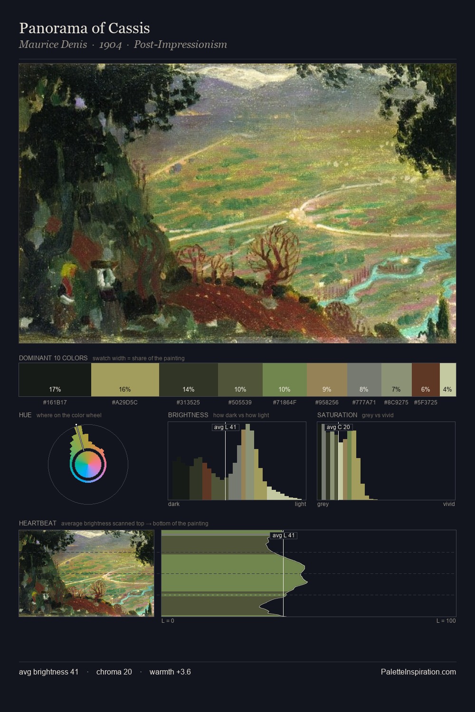
Task: Click the '#8C9275' hex code label
Action: click(397, 403)
